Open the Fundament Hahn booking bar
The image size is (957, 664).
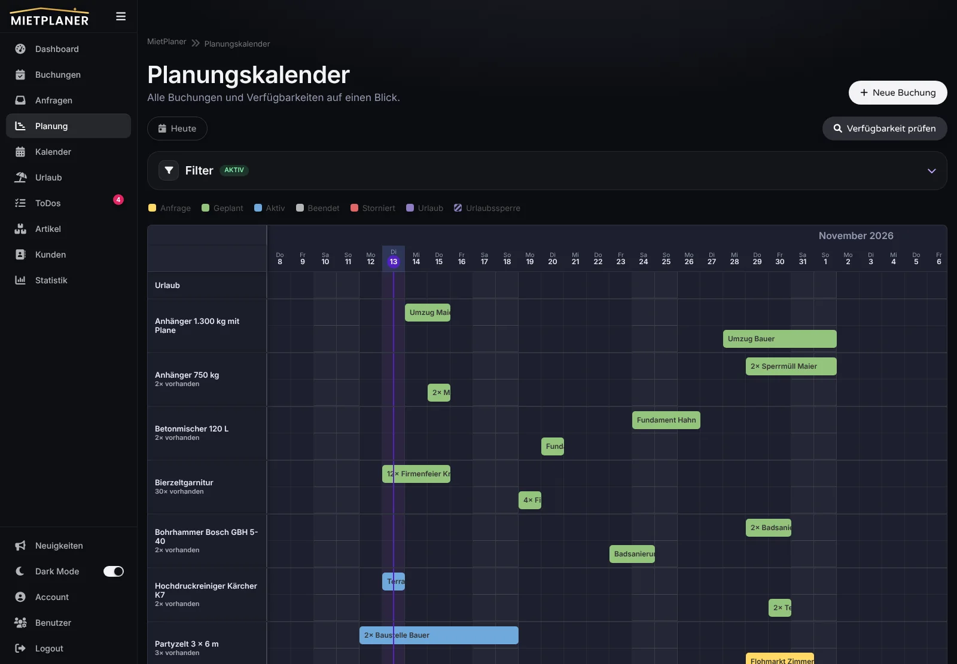click(x=666, y=420)
